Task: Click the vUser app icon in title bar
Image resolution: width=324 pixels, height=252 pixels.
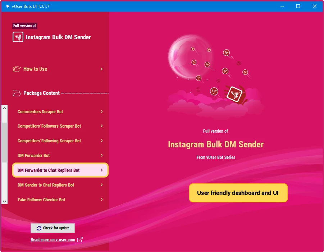Action: point(8,6)
